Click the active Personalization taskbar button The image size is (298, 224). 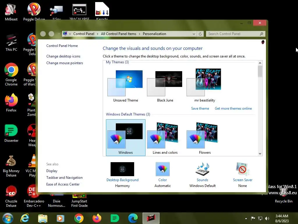click(x=151, y=218)
